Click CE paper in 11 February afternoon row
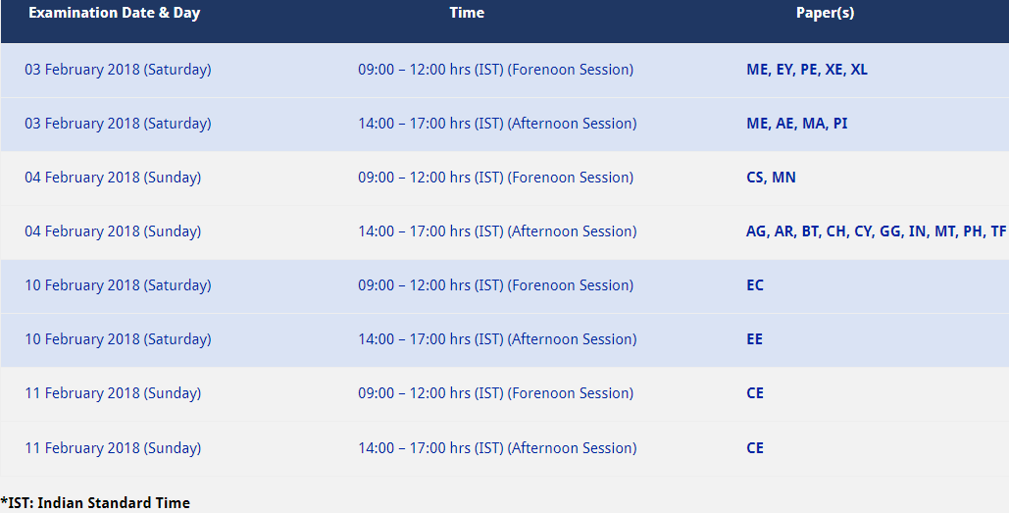Screen dimensions: 1009x513 pos(755,448)
